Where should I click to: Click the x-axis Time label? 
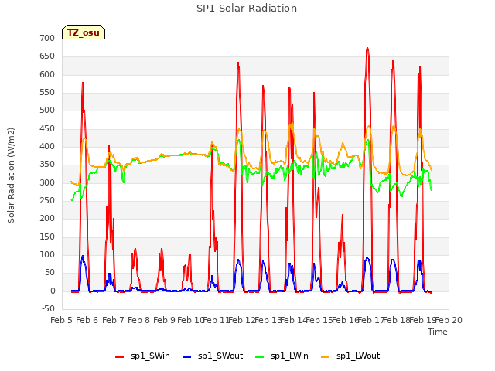[438, 332]
